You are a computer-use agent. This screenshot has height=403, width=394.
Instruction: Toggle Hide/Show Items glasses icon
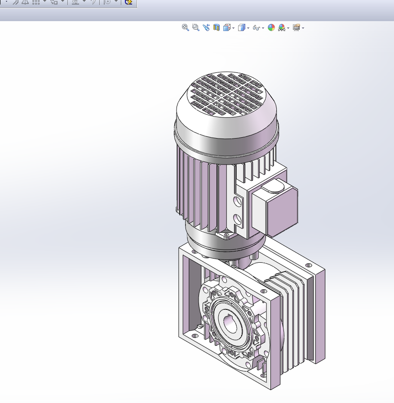click(257, 28)
